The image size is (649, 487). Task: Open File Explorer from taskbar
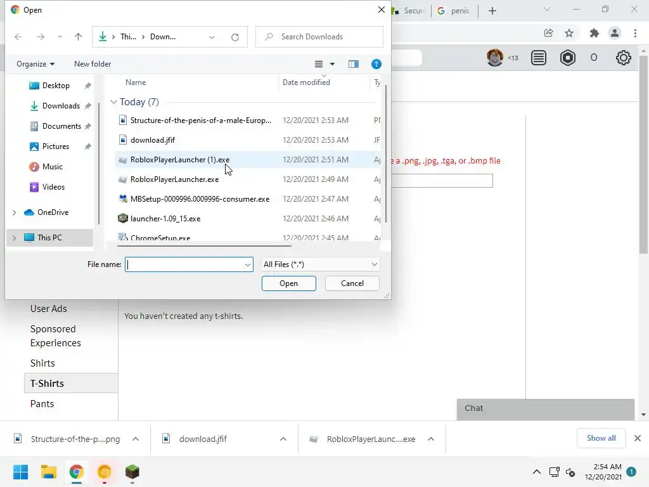[48, 472]
